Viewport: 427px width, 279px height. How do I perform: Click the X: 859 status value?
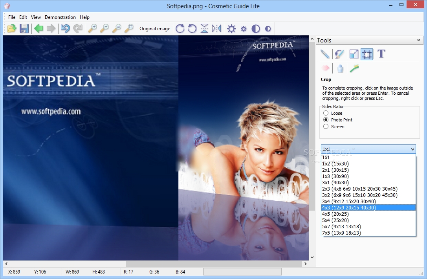[x=14, y=272]
